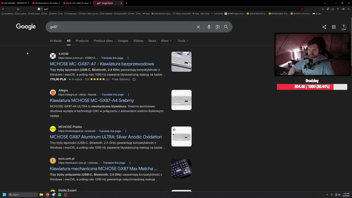Click the taskbar clock showing 7:27 PM

click(x=346, y=195)
